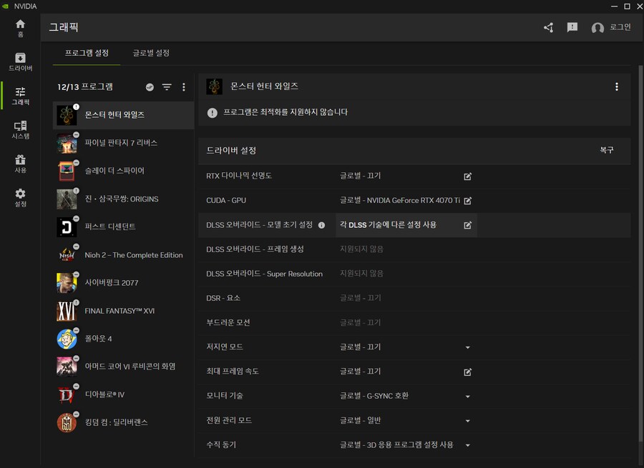Select 진 · 삼국무쌍: ORIGINS program
This screenshot has height=468, width=644.
coord(123,199)
